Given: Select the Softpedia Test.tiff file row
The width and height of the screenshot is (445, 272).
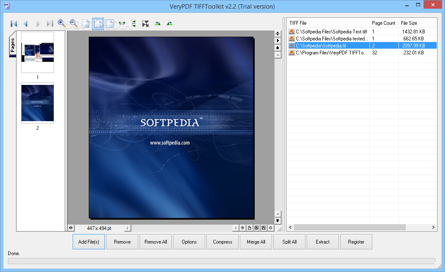Looking at the screenshot, I should [x=362, y=31].
